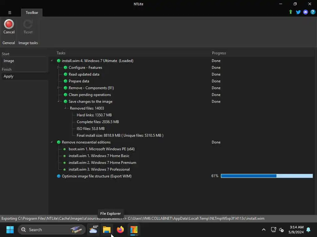The image size is (317, 237).
Task: Select 'Complete files: 2036.5 MB' row
Action: pos(98,122)
